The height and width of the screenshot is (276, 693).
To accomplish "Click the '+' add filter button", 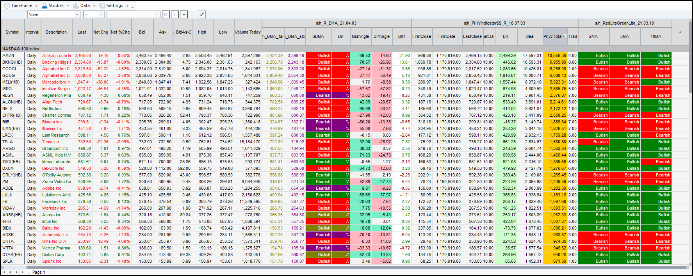I will click(x=184, y=14).
